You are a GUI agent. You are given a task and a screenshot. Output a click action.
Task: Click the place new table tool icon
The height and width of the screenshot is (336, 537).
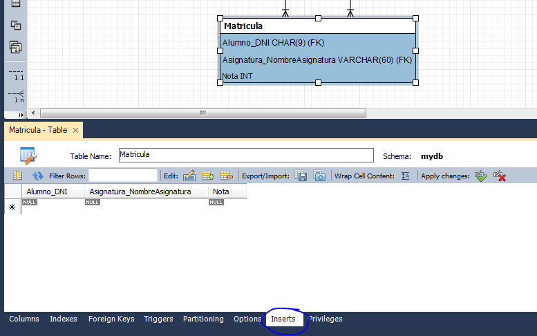pos(15,3)
